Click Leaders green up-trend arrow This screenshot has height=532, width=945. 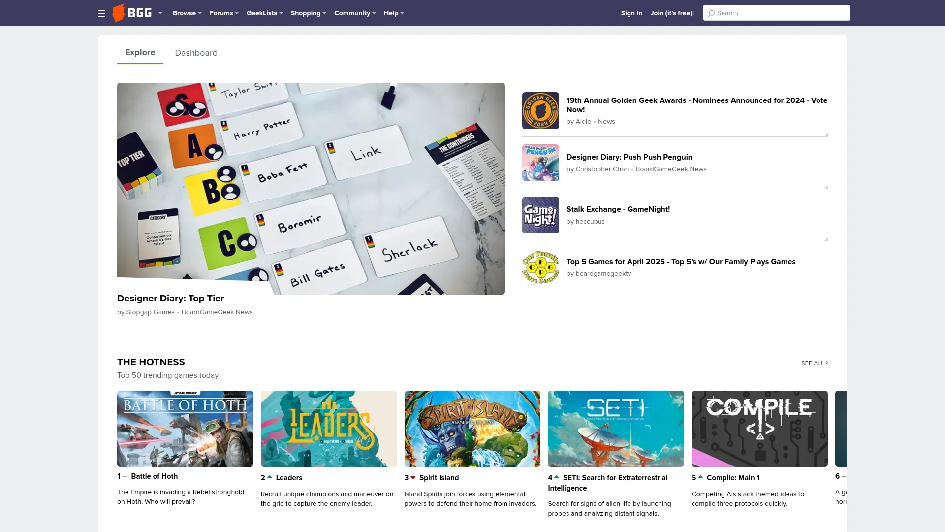coord(270,477)
